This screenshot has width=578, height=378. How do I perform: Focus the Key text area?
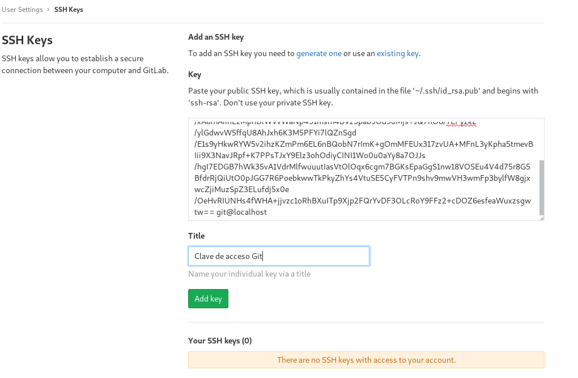pos(363,170)
